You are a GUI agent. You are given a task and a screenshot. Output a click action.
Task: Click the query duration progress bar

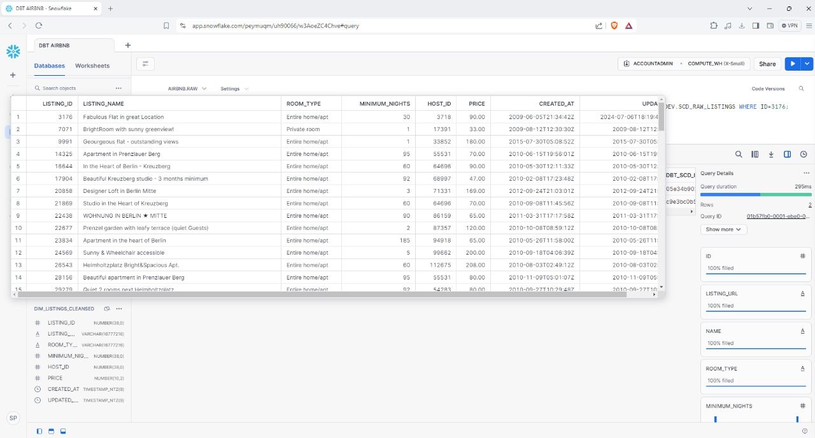click(x=756, y=194)
